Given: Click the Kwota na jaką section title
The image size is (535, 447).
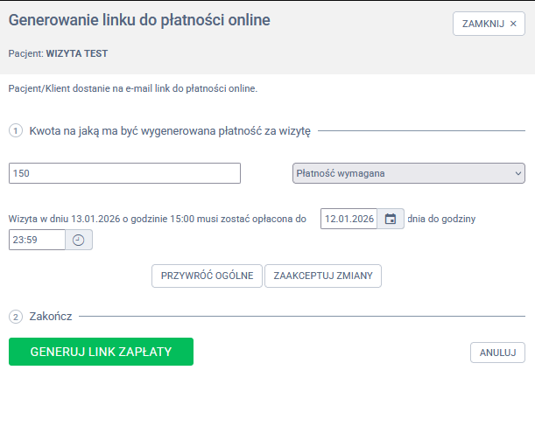Looking at the screenshot, I should pyautogui.click(x=170, y=131).
